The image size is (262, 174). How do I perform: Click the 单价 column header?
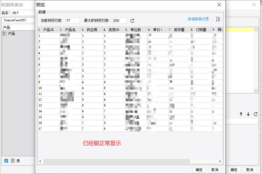coord(158,30)
